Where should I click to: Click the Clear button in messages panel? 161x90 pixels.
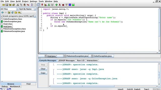click(x=43, y=69)
